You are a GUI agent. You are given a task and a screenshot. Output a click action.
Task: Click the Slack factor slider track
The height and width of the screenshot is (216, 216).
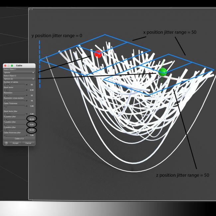15,90
